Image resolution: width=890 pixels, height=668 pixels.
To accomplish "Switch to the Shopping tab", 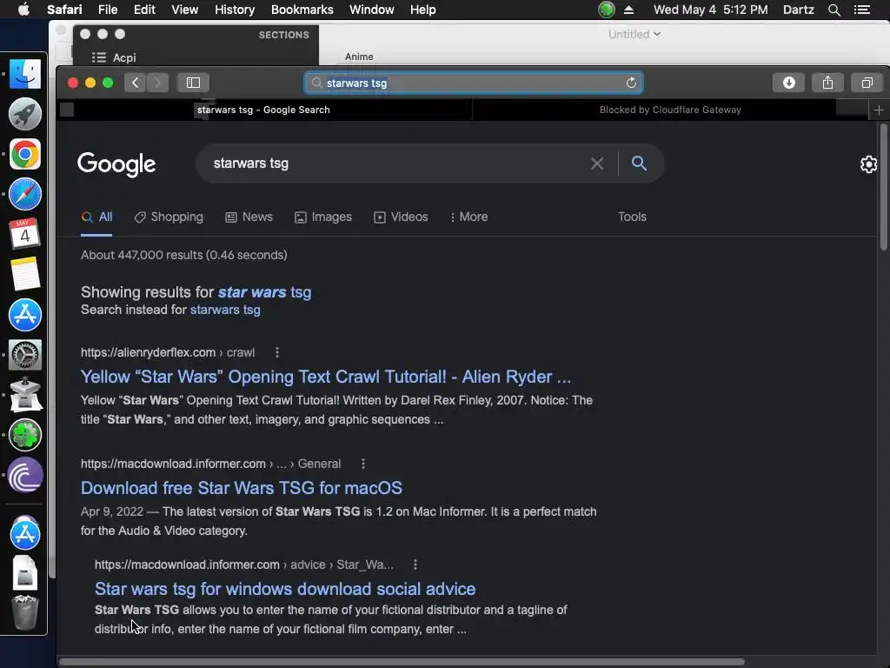I will coord(169,217).
